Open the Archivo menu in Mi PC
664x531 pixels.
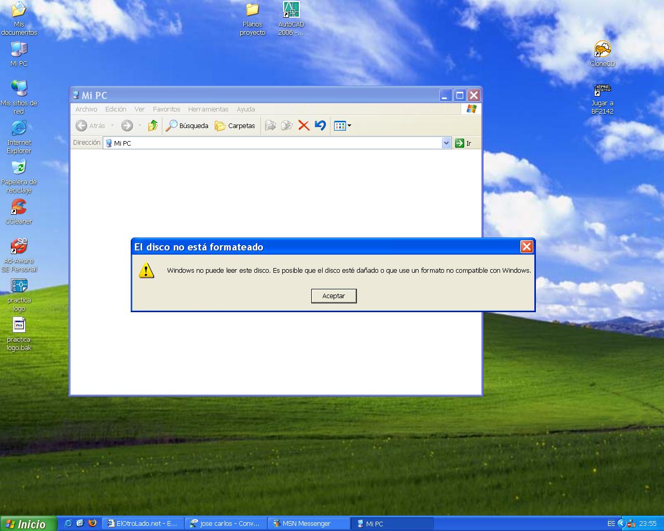point(86,109)
